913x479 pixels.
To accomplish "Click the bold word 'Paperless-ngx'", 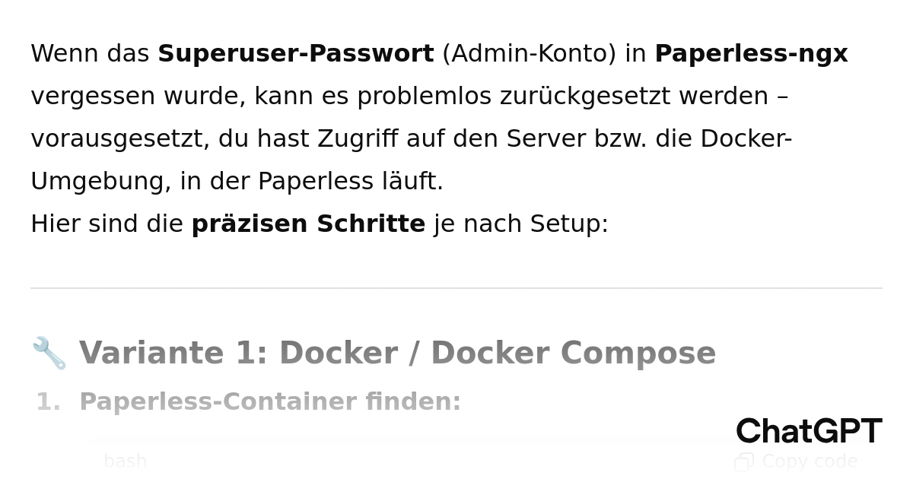I will coord(751,54).
